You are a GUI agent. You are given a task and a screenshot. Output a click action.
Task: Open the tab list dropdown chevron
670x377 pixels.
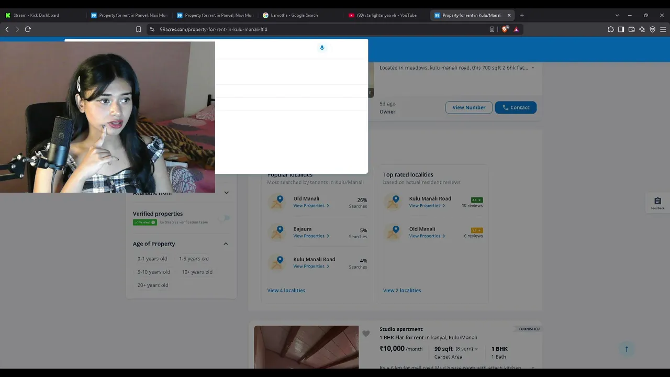[x=617, y=15]
